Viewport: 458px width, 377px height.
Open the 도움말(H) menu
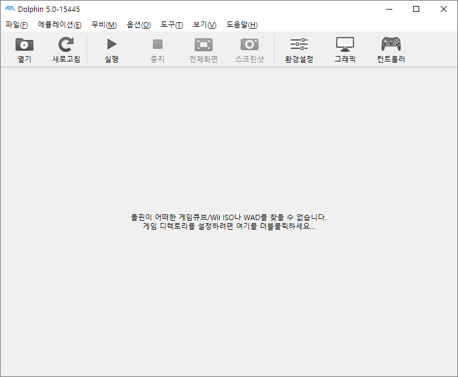pos(242,25)
